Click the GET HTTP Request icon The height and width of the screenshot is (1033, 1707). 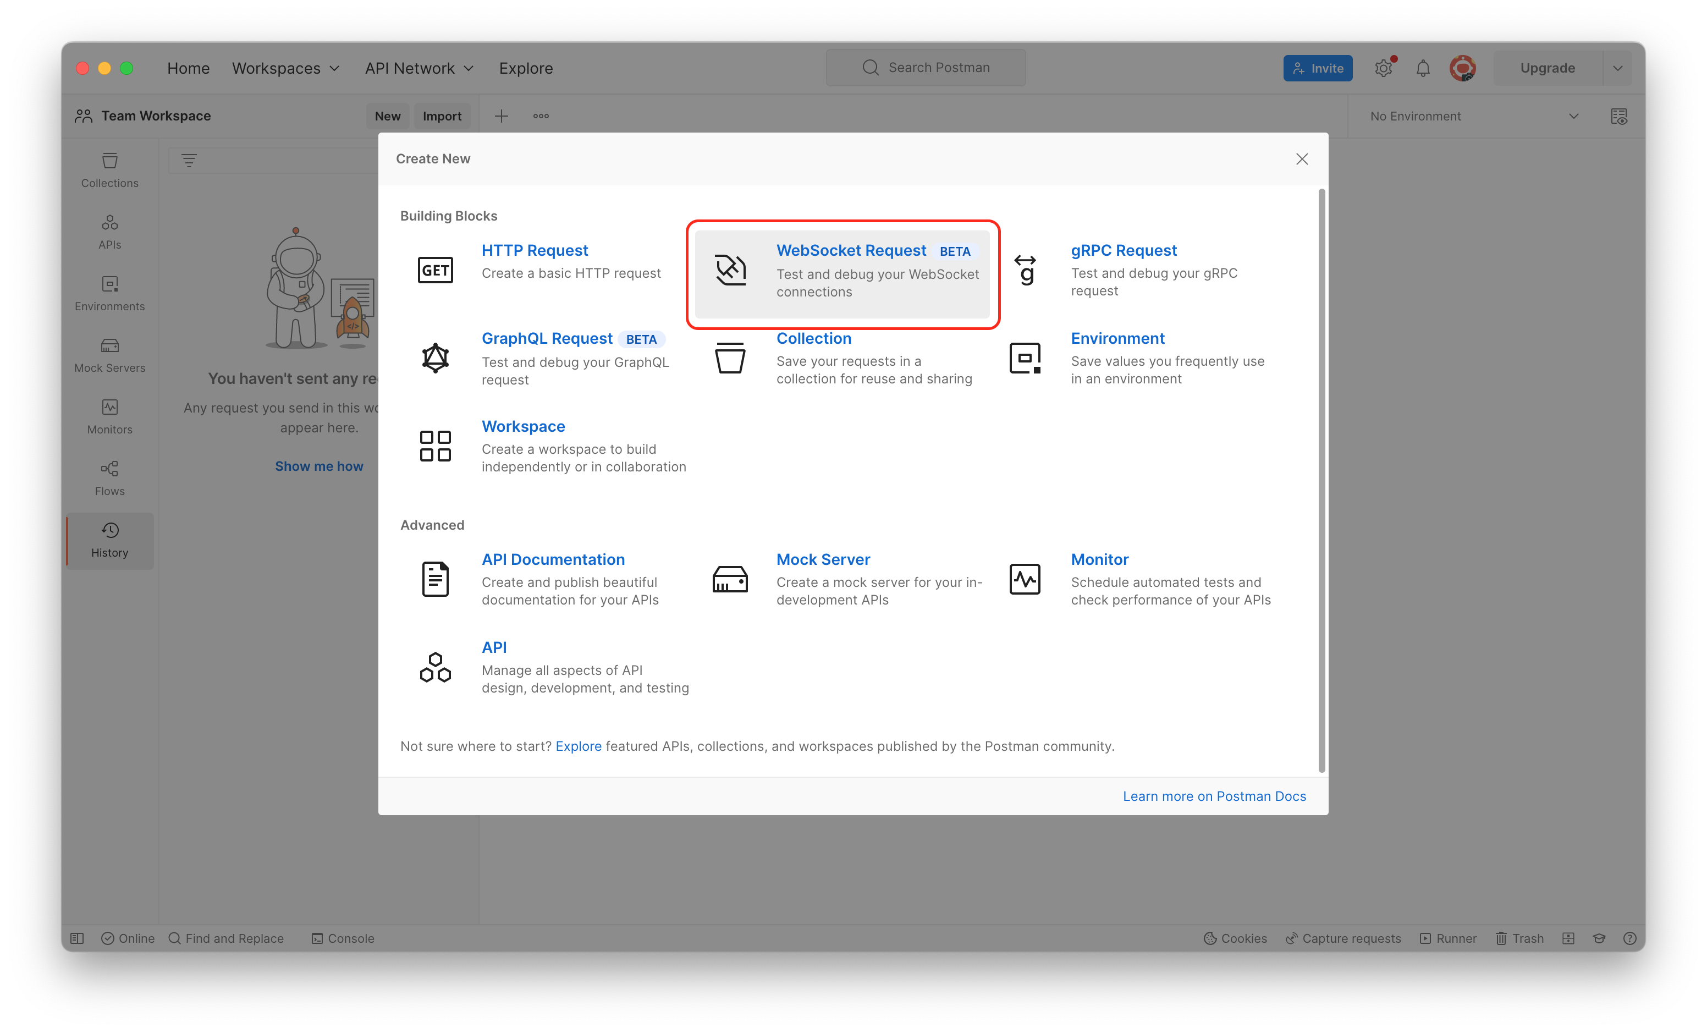[435, 270]
